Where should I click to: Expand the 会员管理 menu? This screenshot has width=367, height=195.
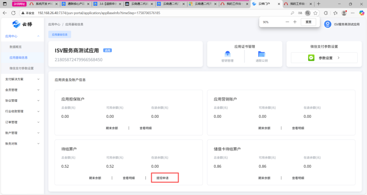22,90
